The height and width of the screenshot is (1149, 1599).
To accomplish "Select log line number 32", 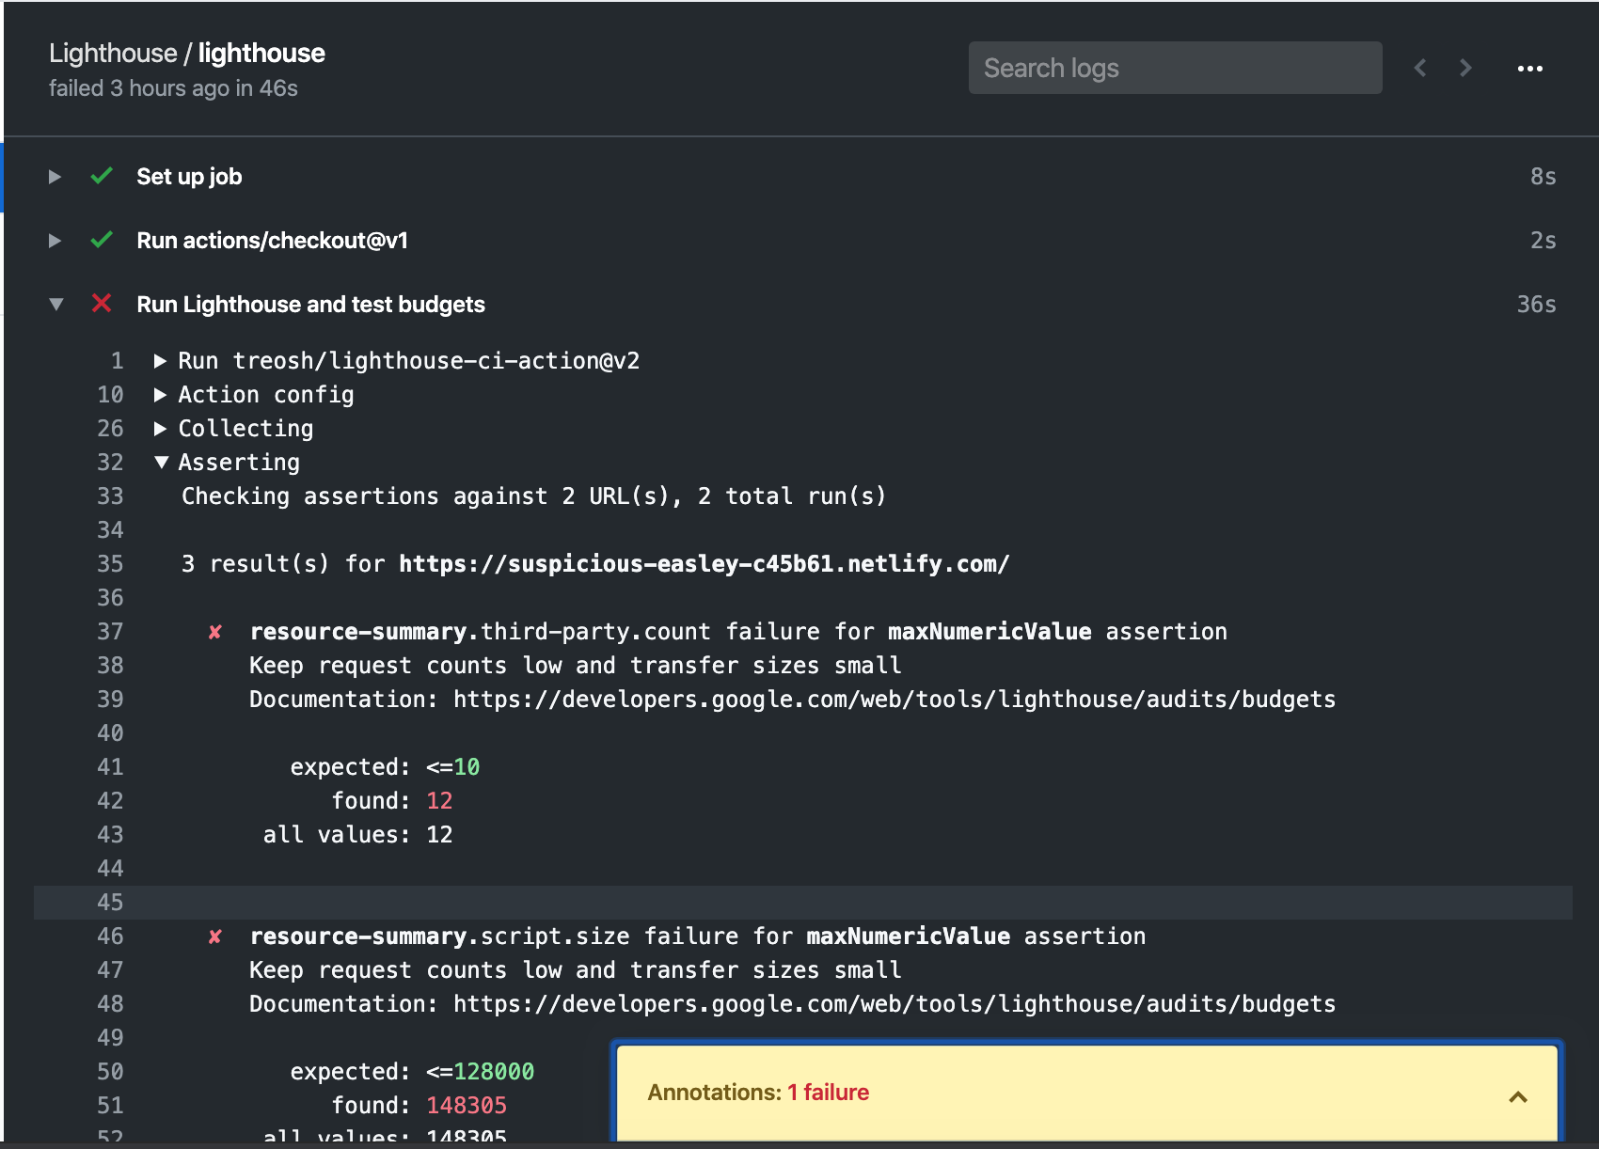I will tap(110, 463).
